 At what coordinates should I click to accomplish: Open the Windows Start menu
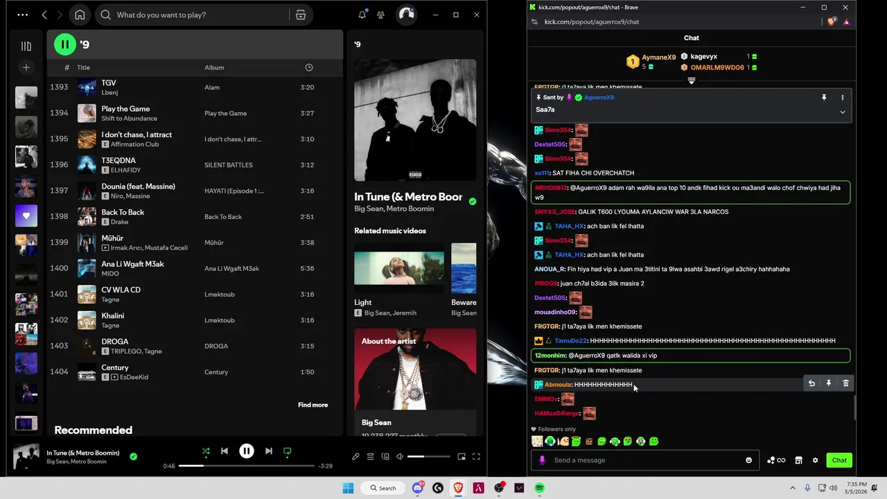coord(348,488)
